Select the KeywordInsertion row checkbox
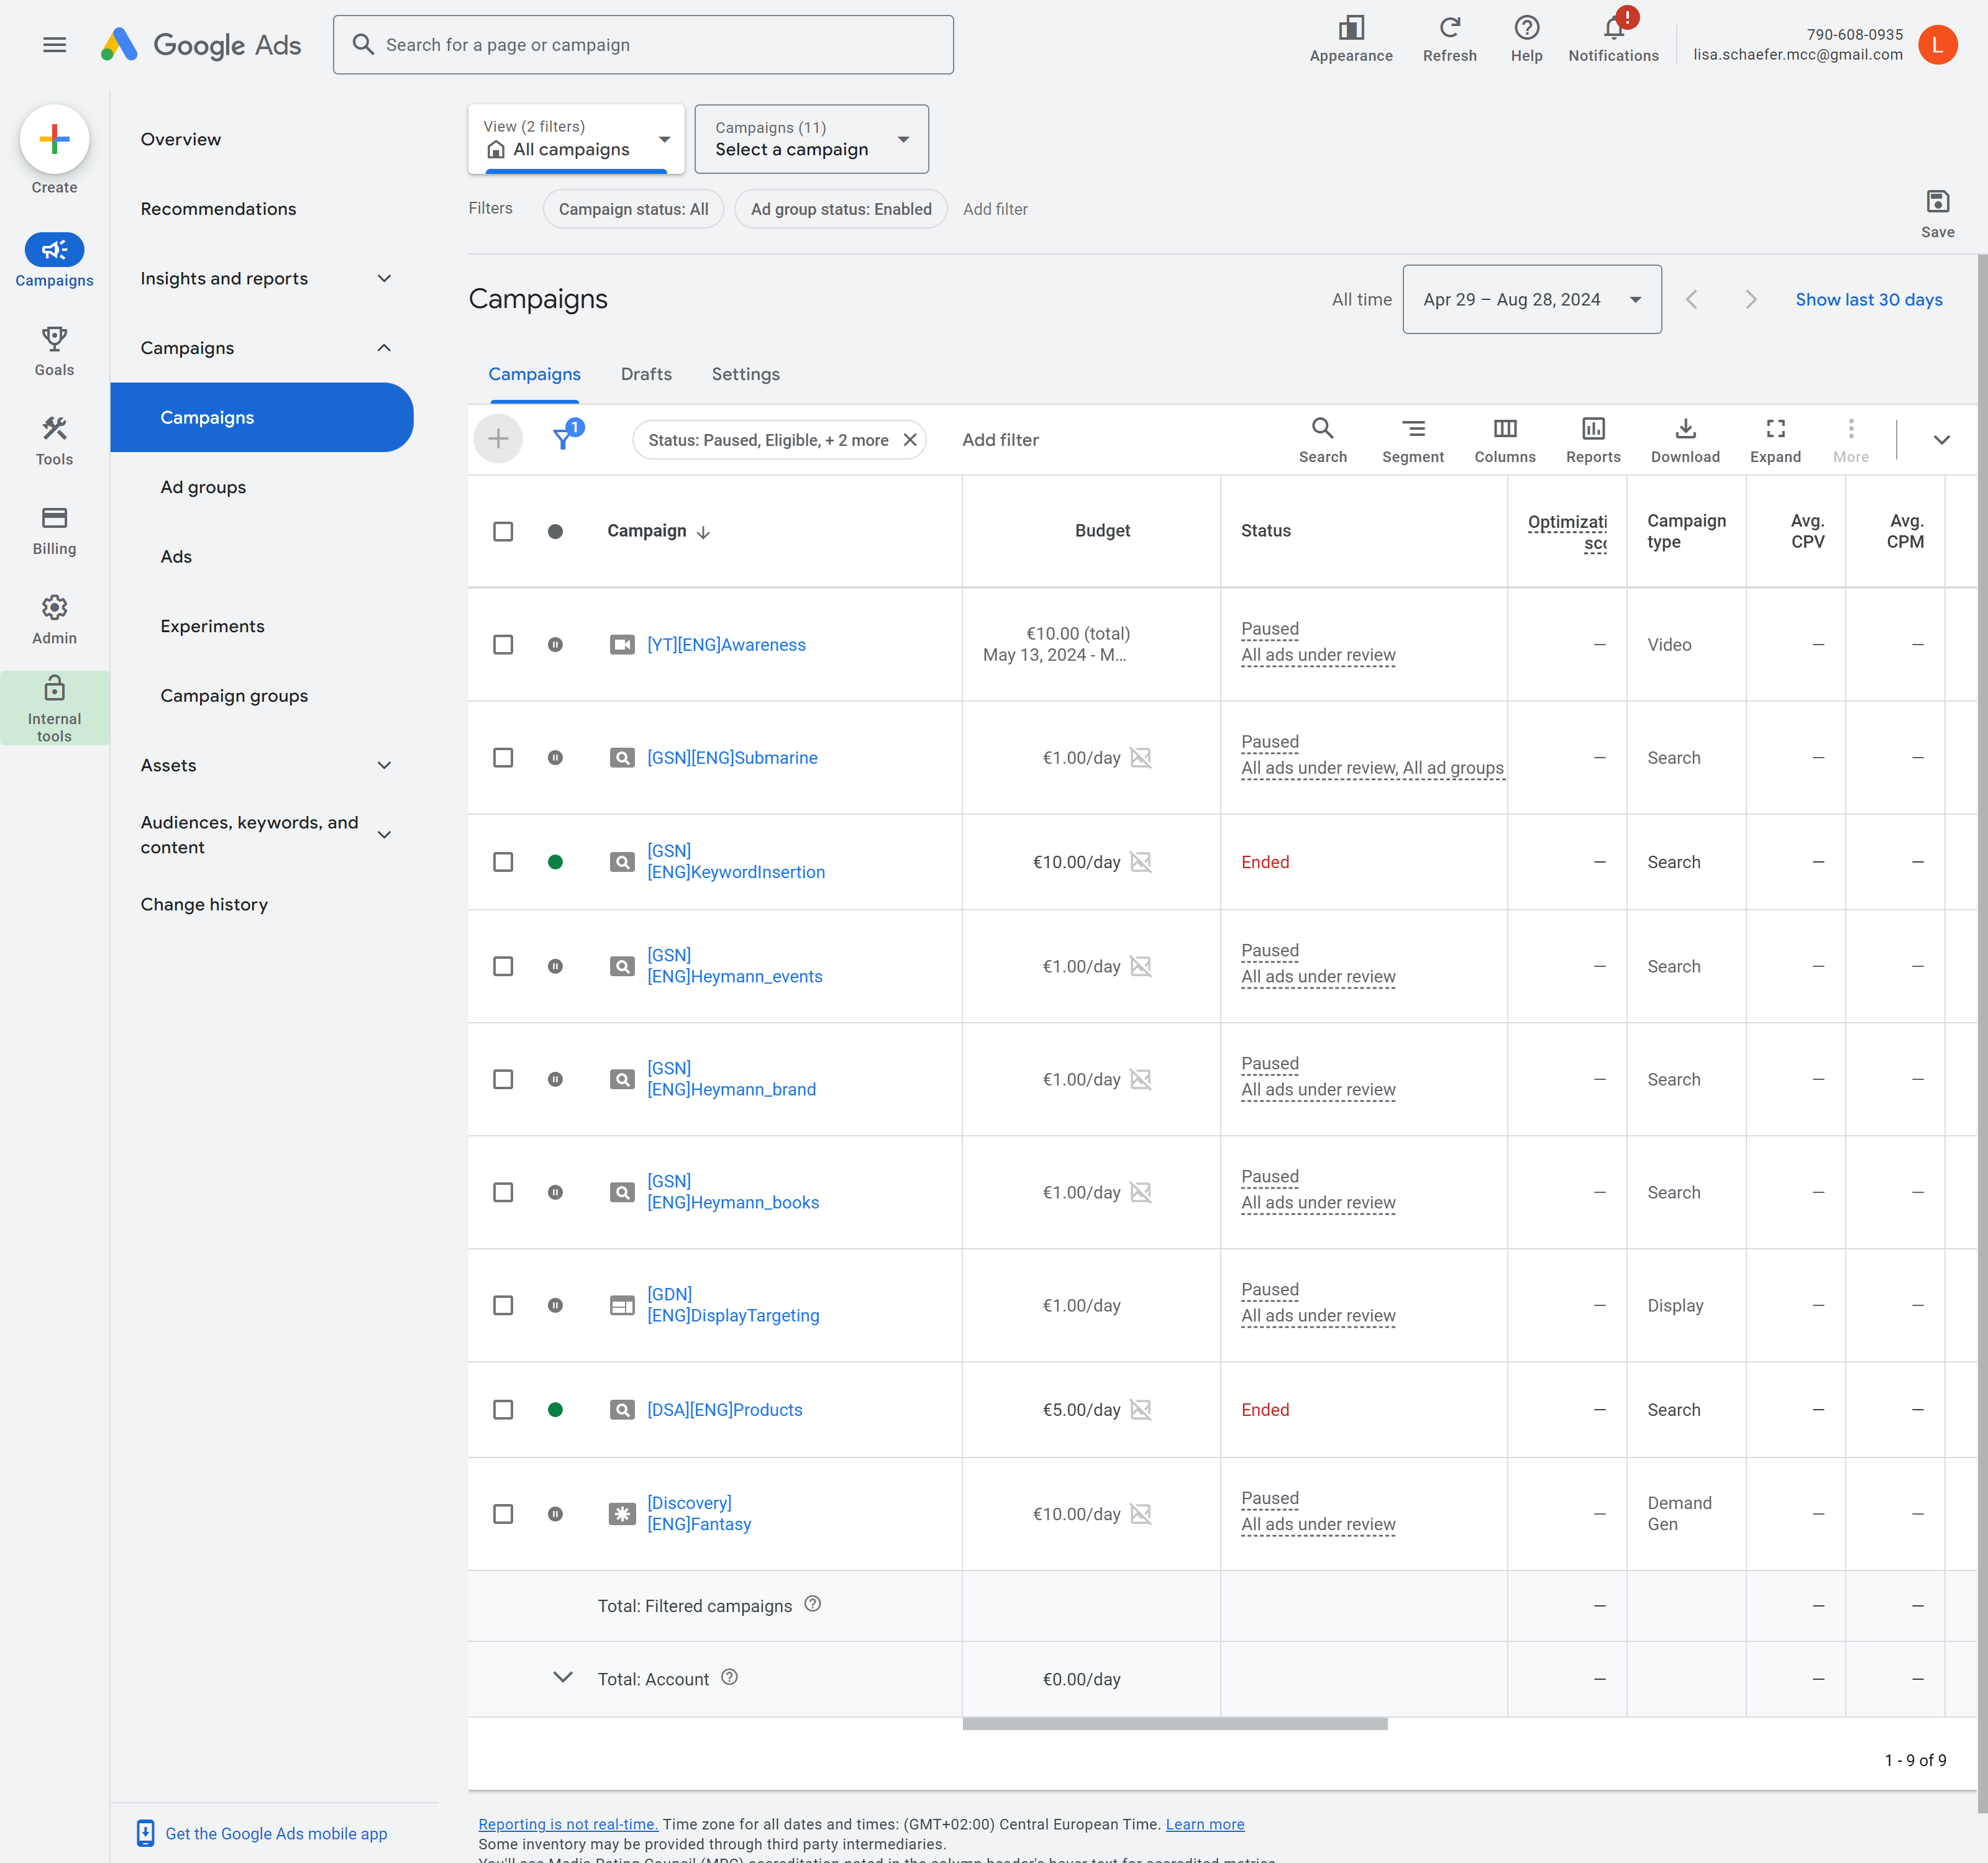Image resolution: width=1988 pixels, height=1863 pixels. (503, 861)
